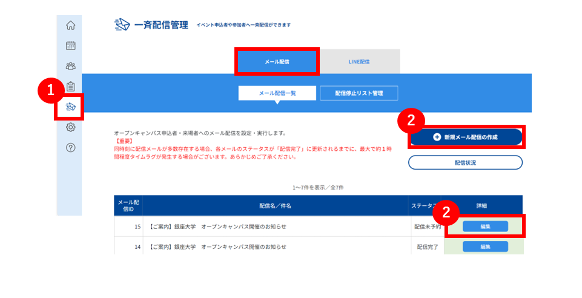This screenshot has width=582, height=298.
Task: Open the home icon in sidebar
Action: pos(70,25)
